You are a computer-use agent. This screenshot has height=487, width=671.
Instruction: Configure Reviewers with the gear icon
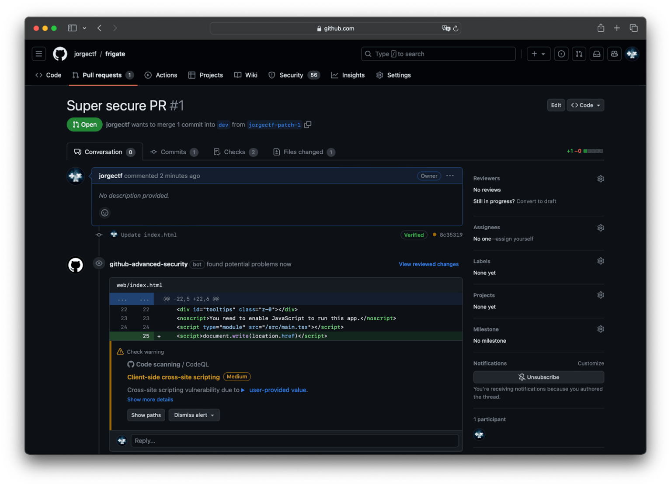[x=600, y=179]
